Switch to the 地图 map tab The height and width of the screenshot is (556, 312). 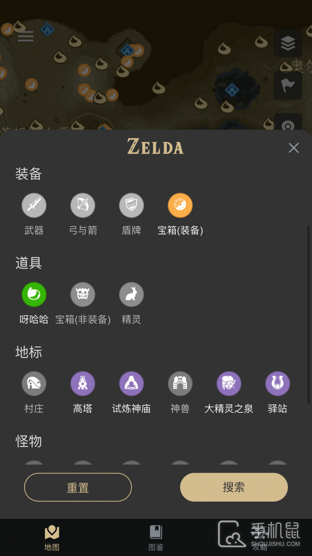point(52,537)
